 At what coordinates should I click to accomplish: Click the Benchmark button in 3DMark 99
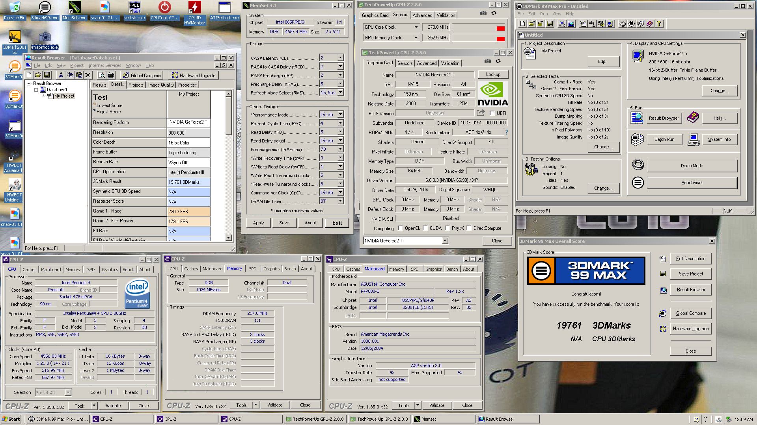pos(692,183)
